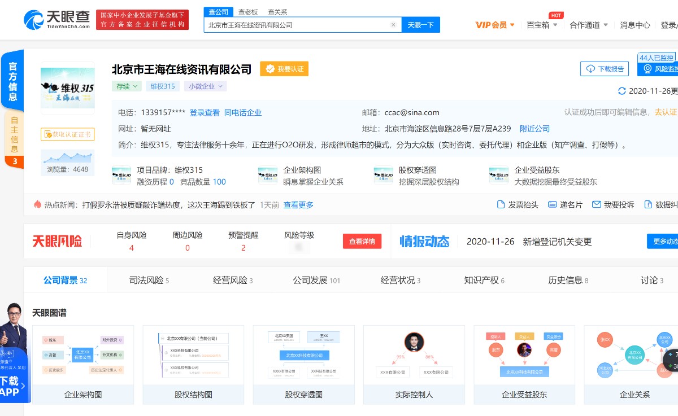Click the 递名片 icon
This screenshot has height=416, width=678.
[x=553, y=204]
